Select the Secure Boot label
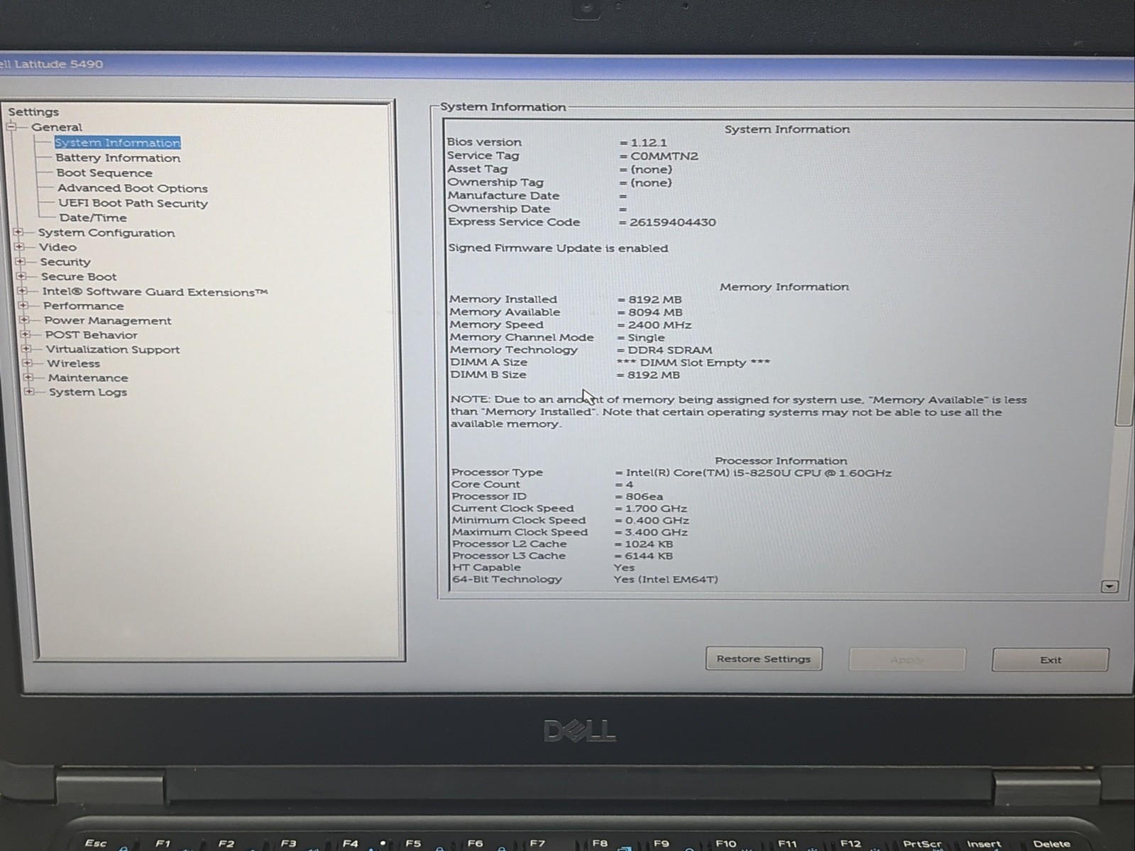The height and width of the screenshot is (851, 1135). click(79, 277)
